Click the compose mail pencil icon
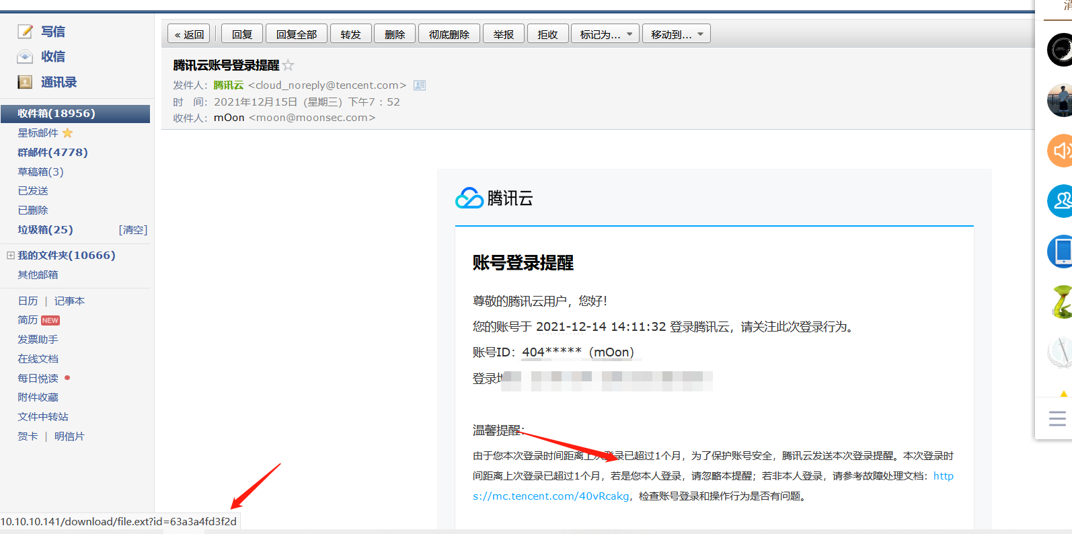Screen dimensions: 1072x534 (25, 32)
